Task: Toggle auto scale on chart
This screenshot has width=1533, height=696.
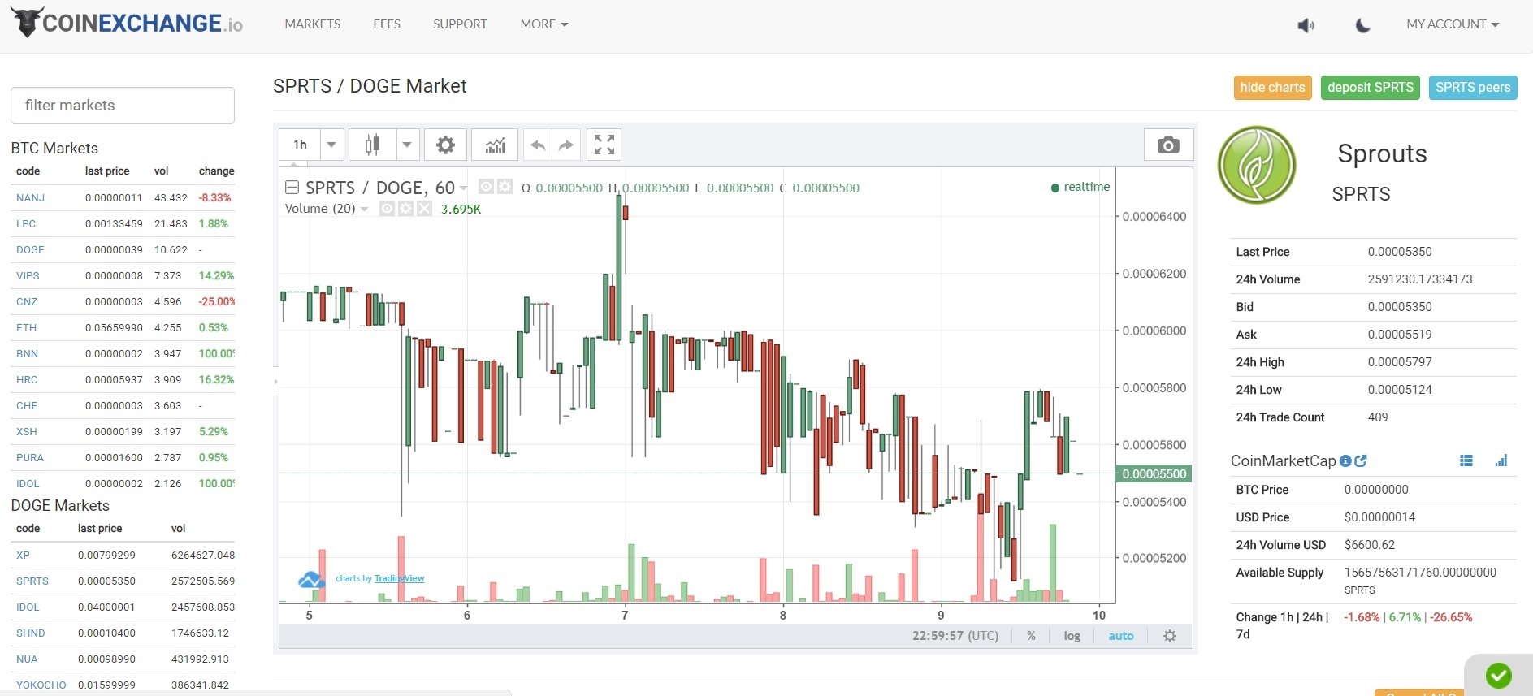Action: 1121,636
